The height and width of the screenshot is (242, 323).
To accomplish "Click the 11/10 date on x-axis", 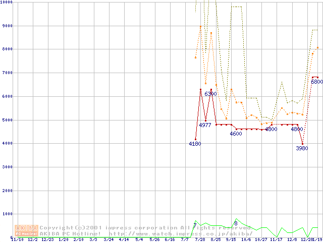I will pos(17,239).
